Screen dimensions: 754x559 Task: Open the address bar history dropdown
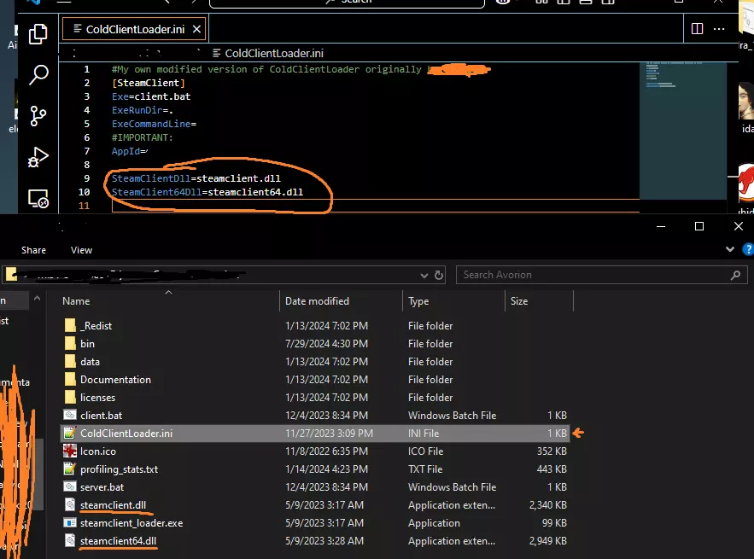(424, 276)
